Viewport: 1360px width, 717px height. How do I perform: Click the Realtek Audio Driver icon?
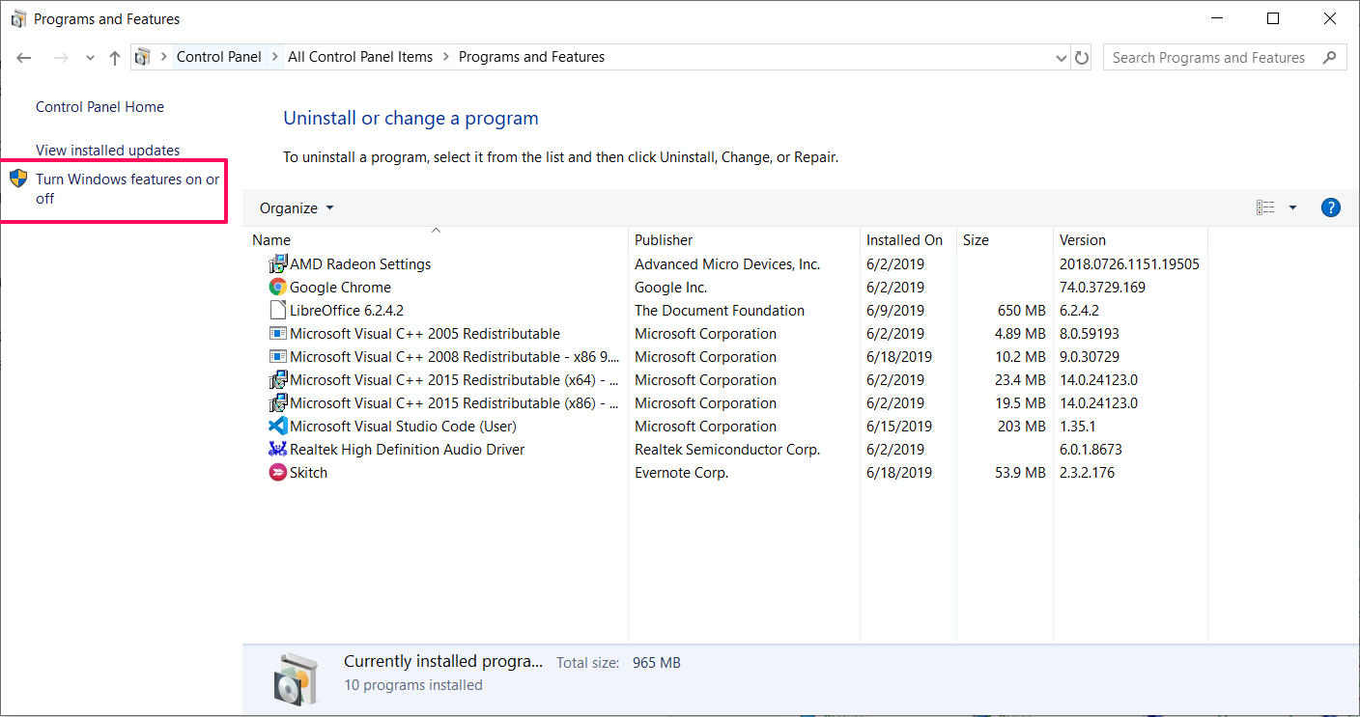click(x=278, y=450)
